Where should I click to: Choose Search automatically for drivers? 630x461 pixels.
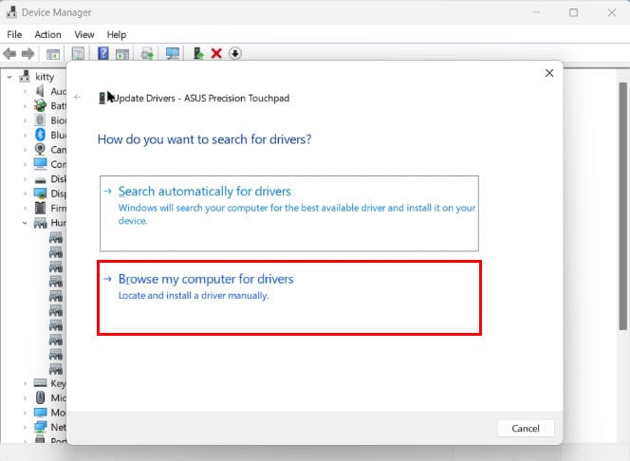coord(289,213)
